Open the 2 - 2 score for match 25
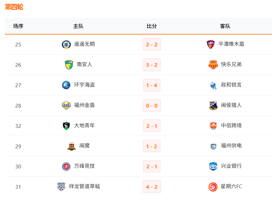 pos(152,44)
